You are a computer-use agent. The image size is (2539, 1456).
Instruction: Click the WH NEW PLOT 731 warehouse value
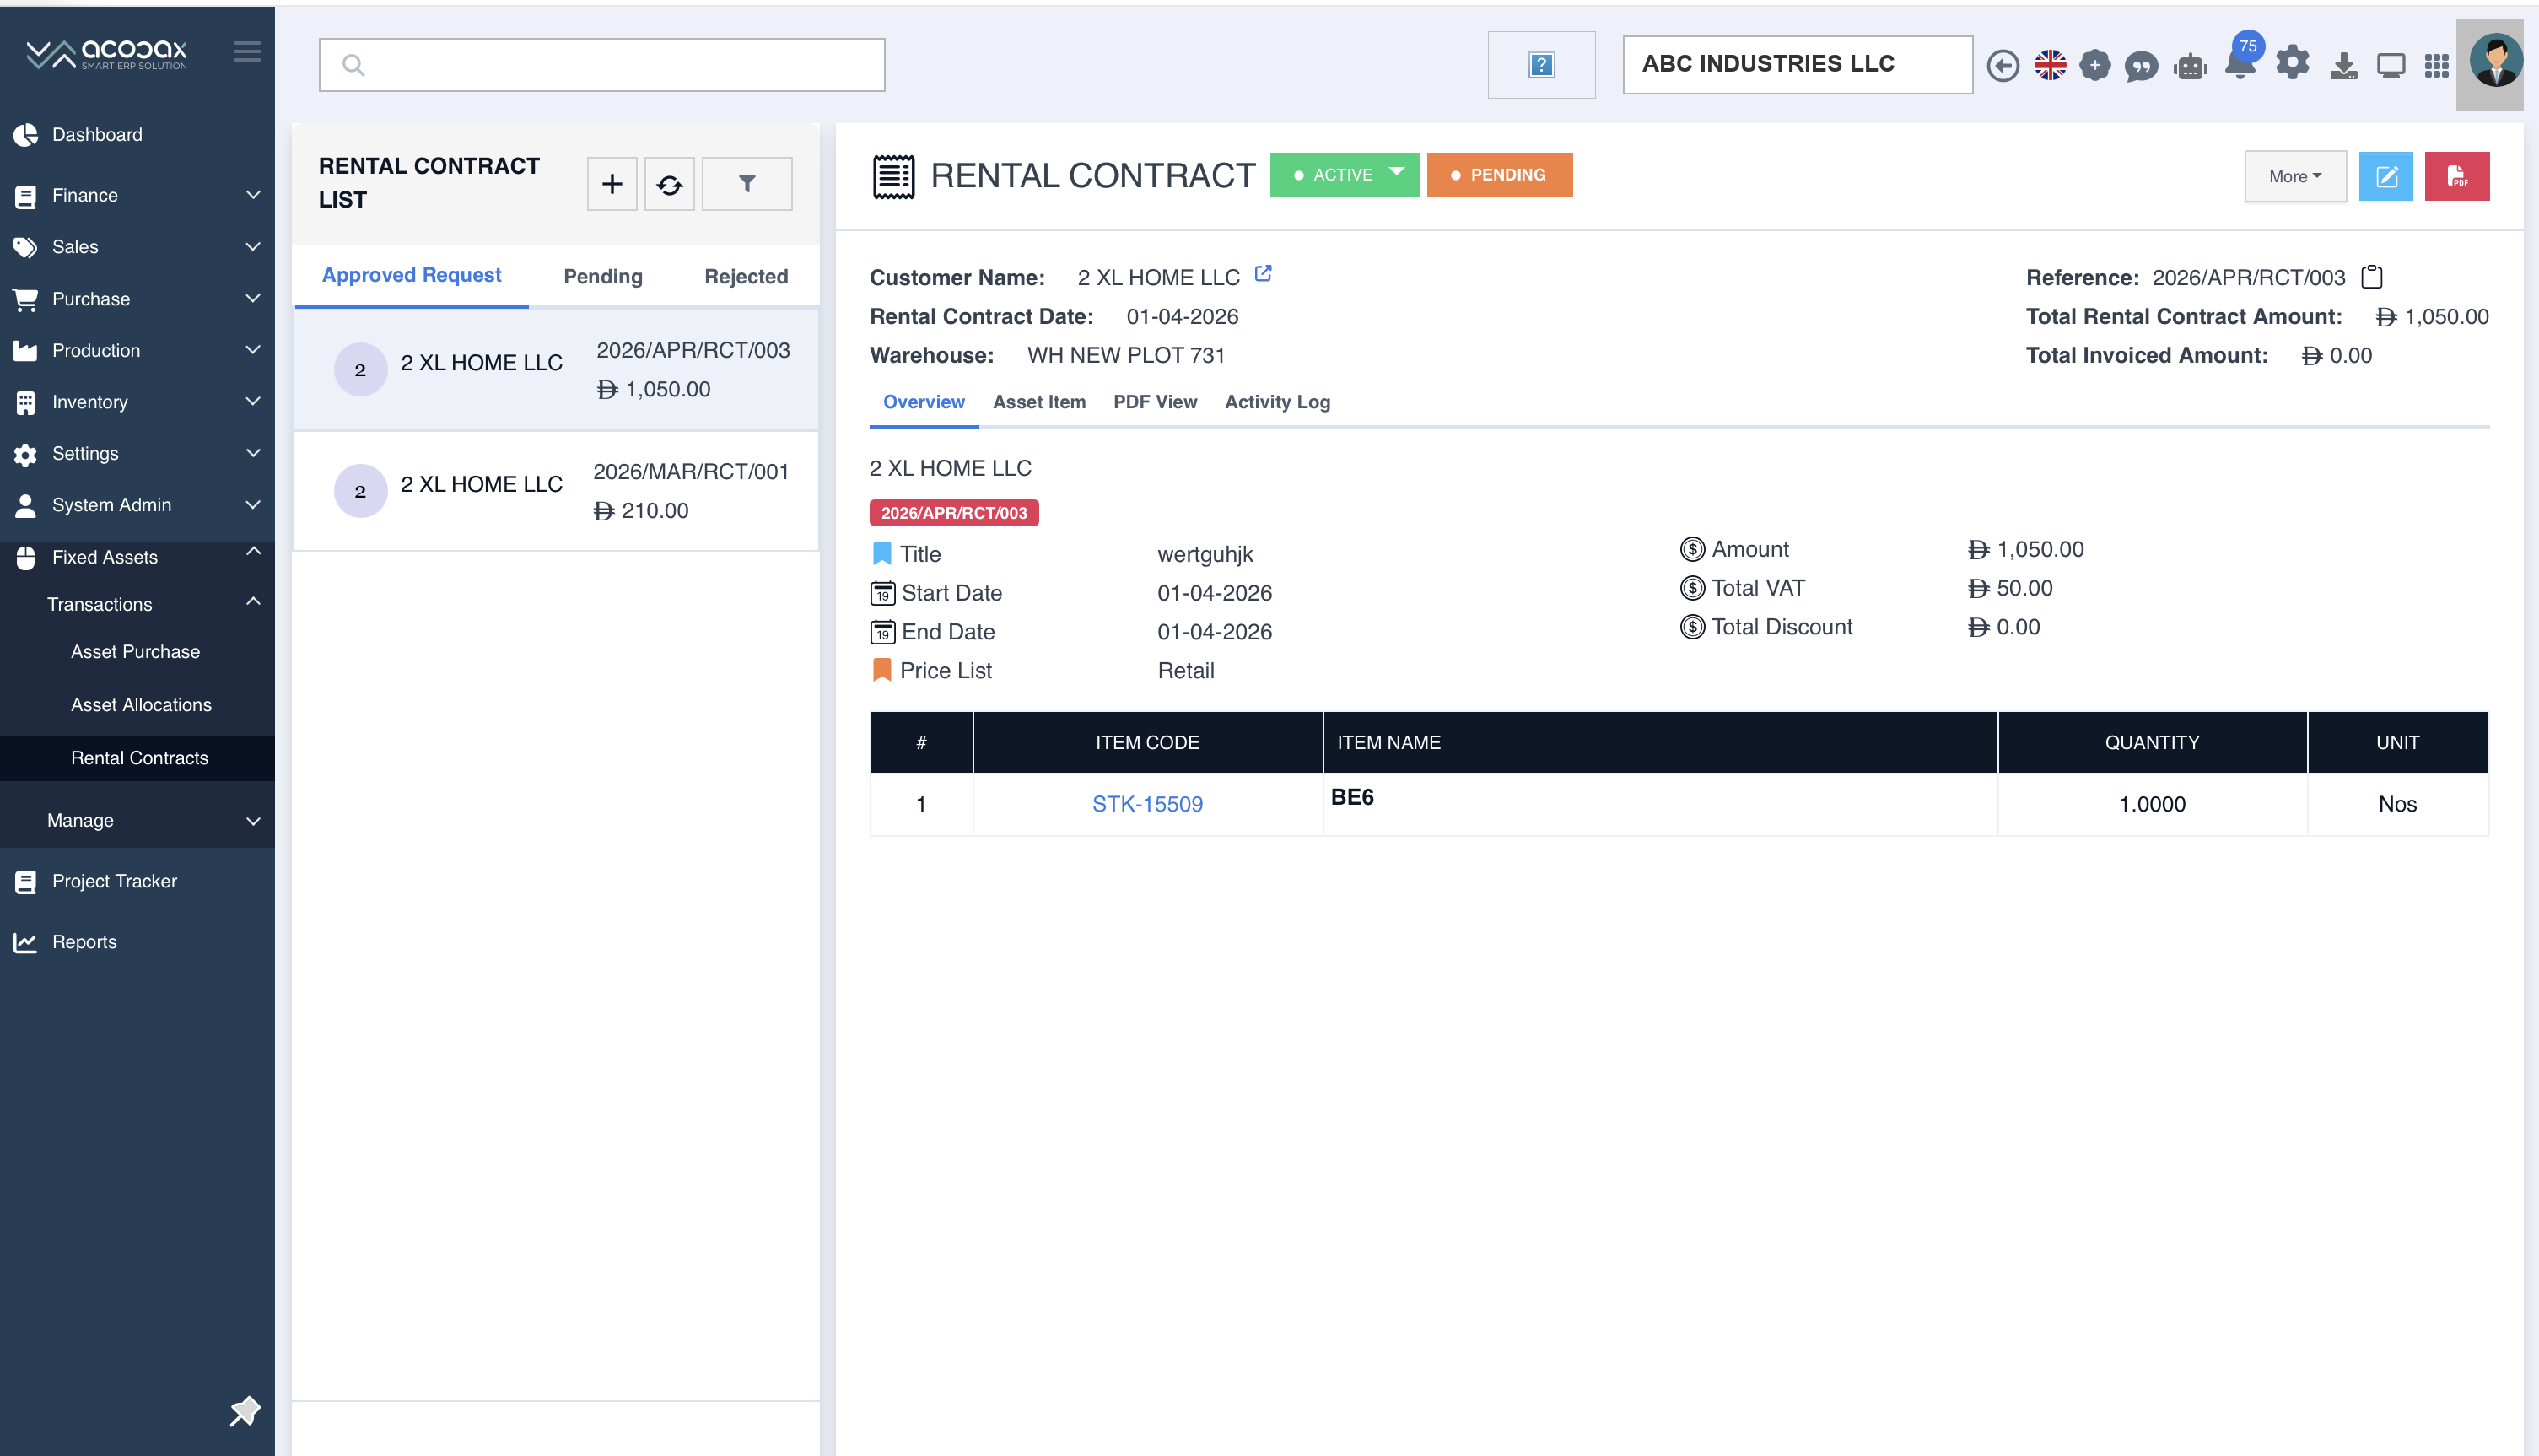click(1125, 355)
